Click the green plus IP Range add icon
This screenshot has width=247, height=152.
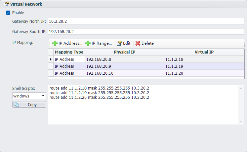click(x=88, y=43)
